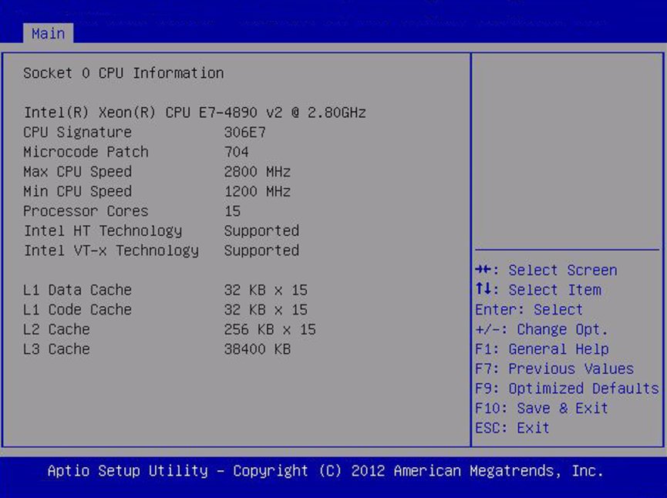This screenshot has width=667, height=498.
Task: Click the Select Screen arrows hint
Action: coord(546,270)
